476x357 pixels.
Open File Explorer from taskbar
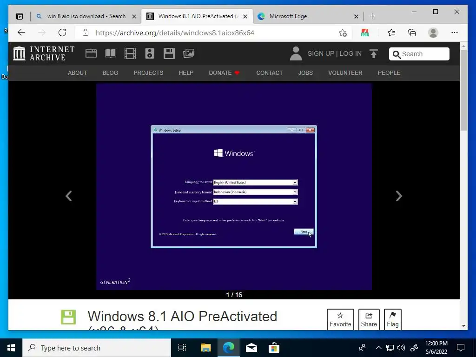(206, 348)
